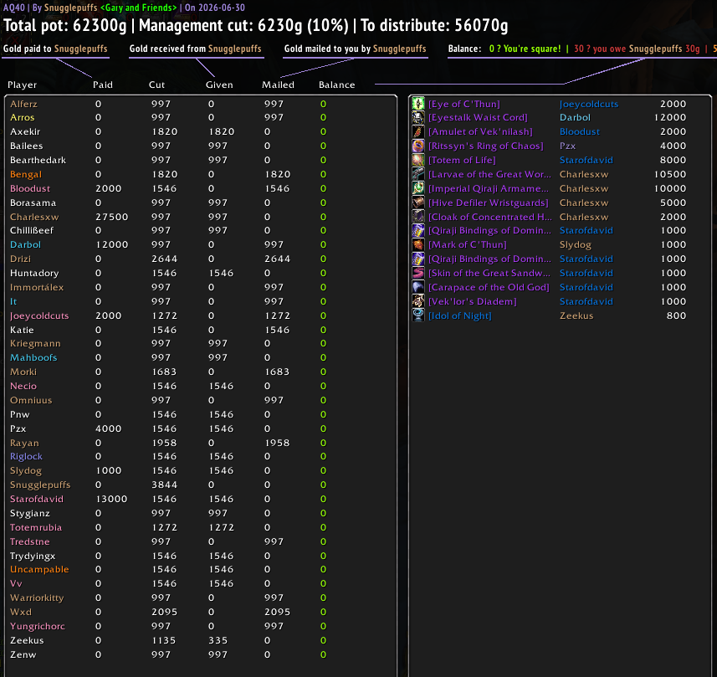This screenshot has height=677, width=717.
Task: Click the 'Gold mailed to you' legend
Action: [355, 49]
